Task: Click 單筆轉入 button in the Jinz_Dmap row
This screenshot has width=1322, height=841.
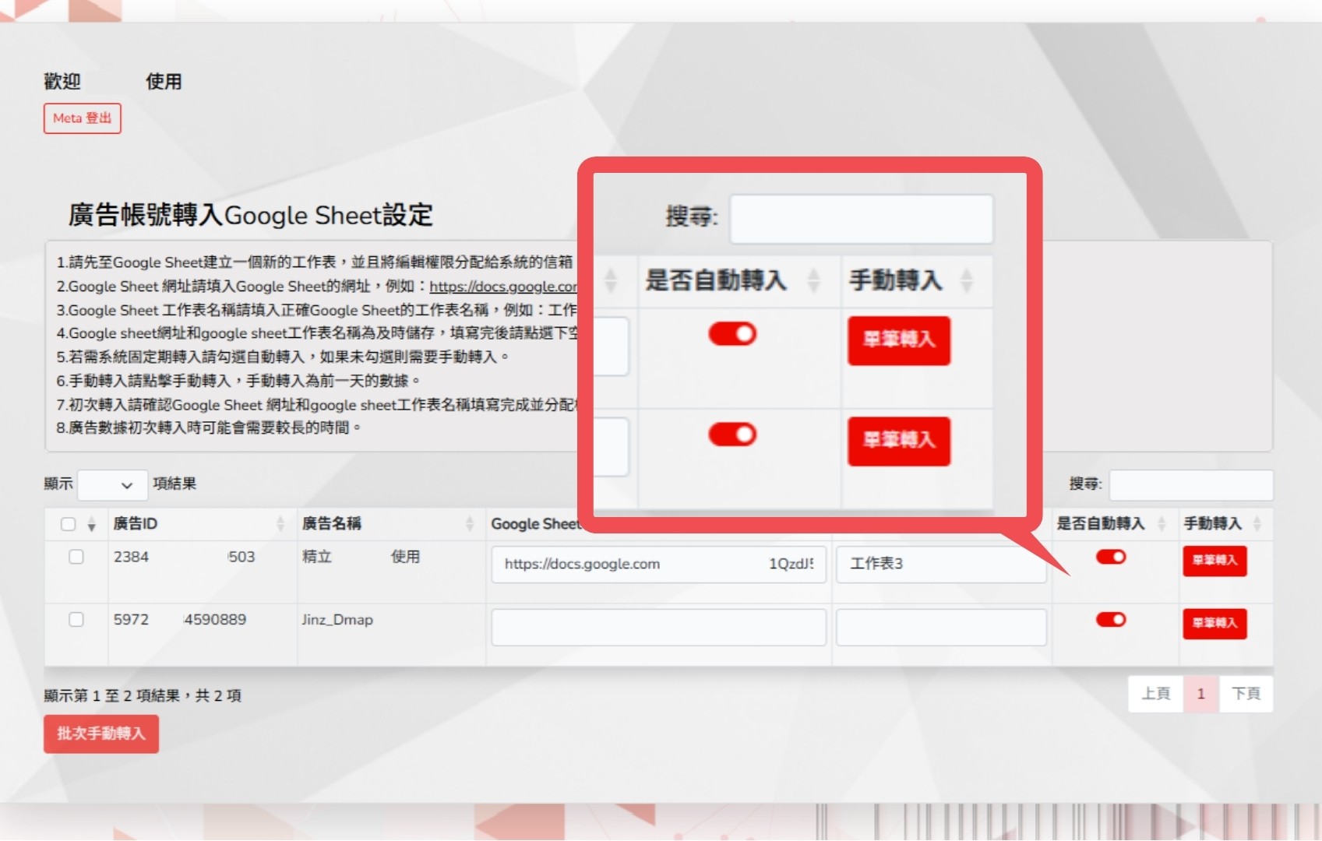Action: pos(1214,623)
